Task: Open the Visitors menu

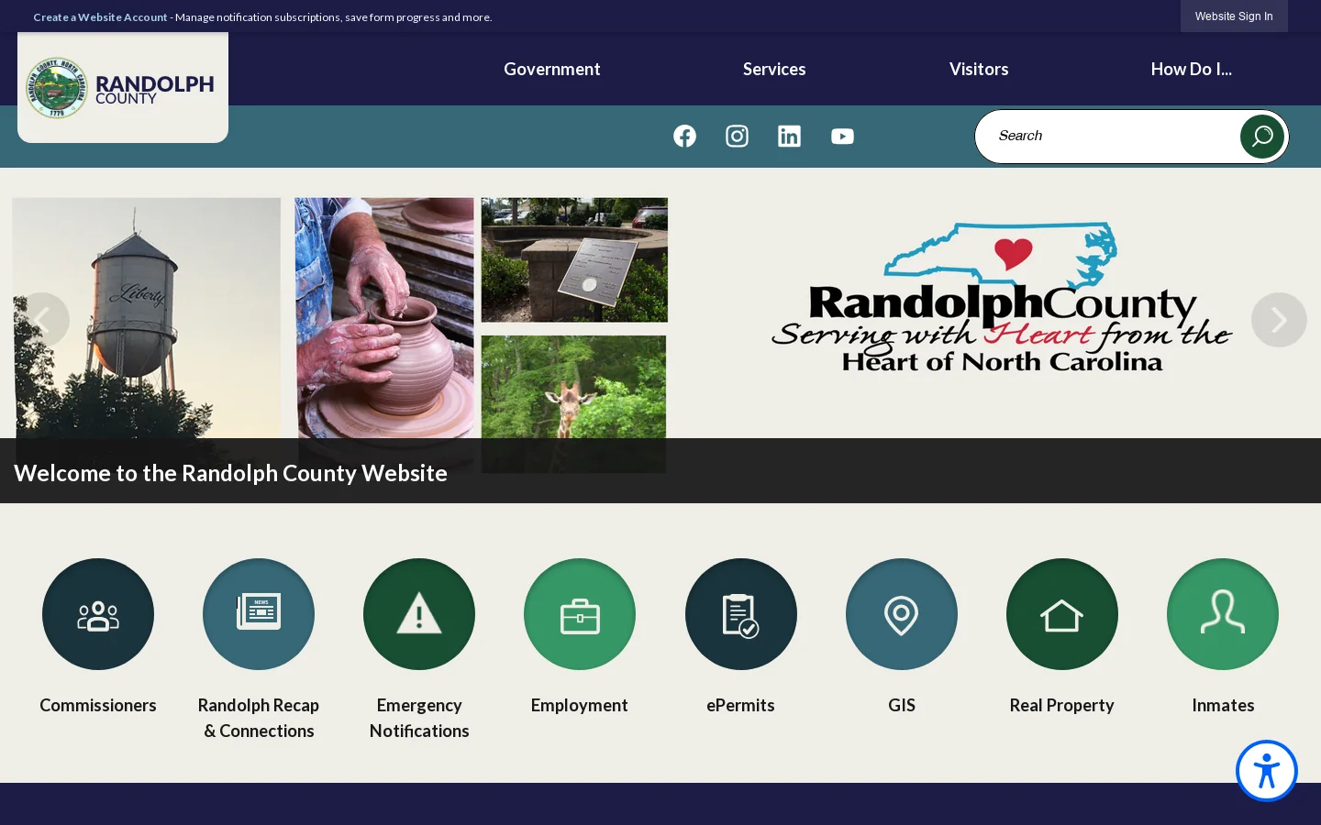Action: pyautogui.click(x=979, y=69)
